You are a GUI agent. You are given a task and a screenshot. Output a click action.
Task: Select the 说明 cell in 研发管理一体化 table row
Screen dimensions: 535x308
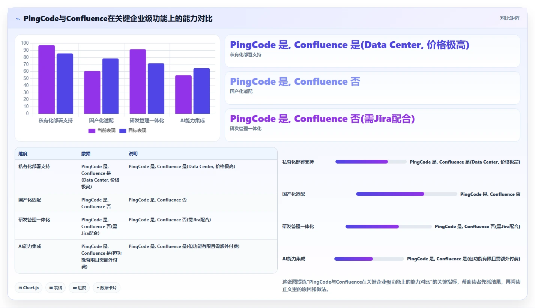click(x=201, y=226)
